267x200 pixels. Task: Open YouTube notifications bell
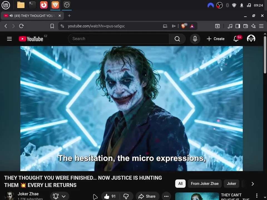(x=236, y=39)
